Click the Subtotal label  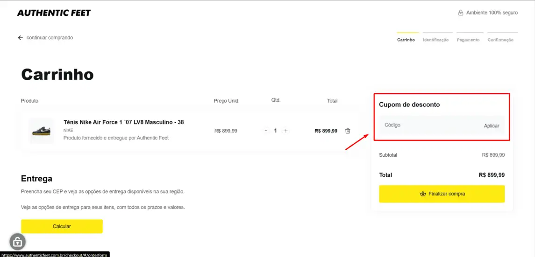[x=388, y=155]
